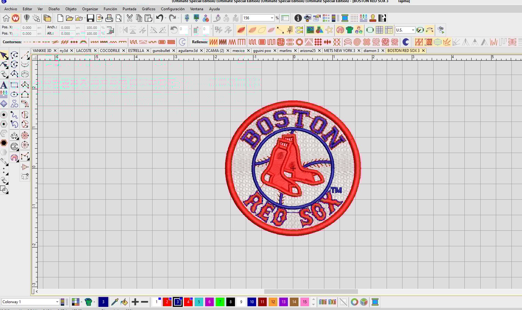Close the BOSTON RED SOX 3 tab
This screenshot has height=310, width=522.
(423, 50)
